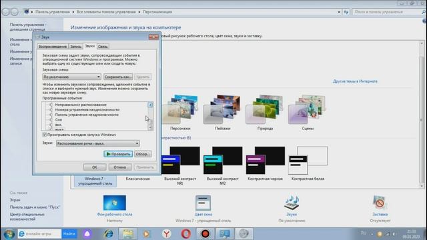
Task: Click the Найти search button in taskbar
Action: [69, 234]
